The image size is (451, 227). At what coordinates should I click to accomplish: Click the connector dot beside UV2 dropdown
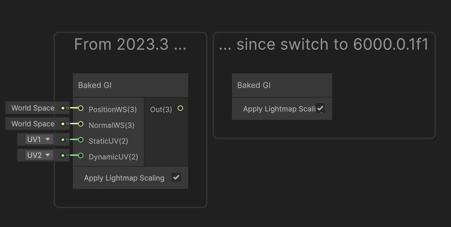click(63, 155)
